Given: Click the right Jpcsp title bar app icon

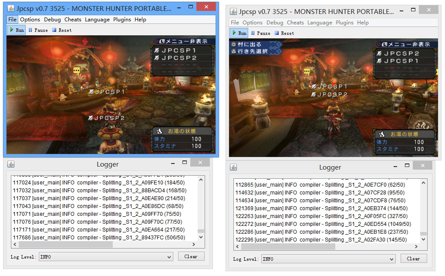Looking at the screenshot, I should (x=233, y=11).
